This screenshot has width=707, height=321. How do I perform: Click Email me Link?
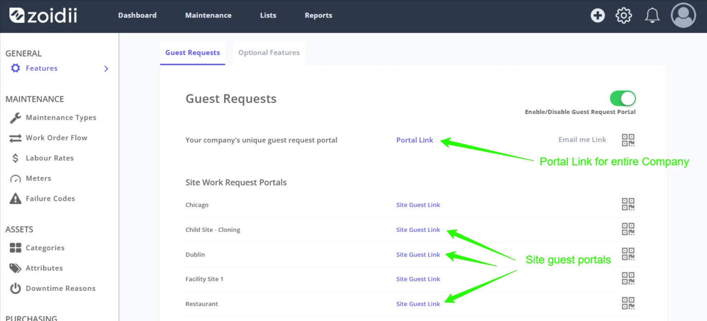coord(583,140)
